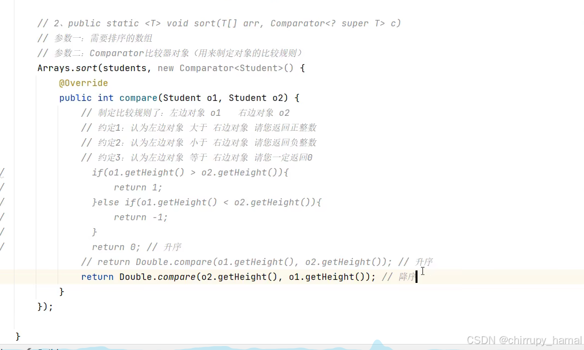584x350 pixels.
Task: Click the commented 'return -1;' statement
Action: pyautogui.click(x=141, y=217)
